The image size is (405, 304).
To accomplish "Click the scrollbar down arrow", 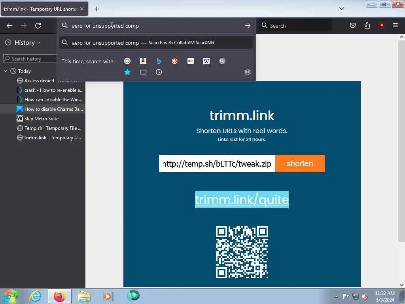I will [401, 285].
